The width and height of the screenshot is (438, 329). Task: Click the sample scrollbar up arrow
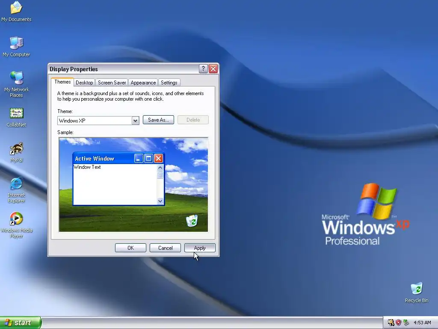click(160, 167)
